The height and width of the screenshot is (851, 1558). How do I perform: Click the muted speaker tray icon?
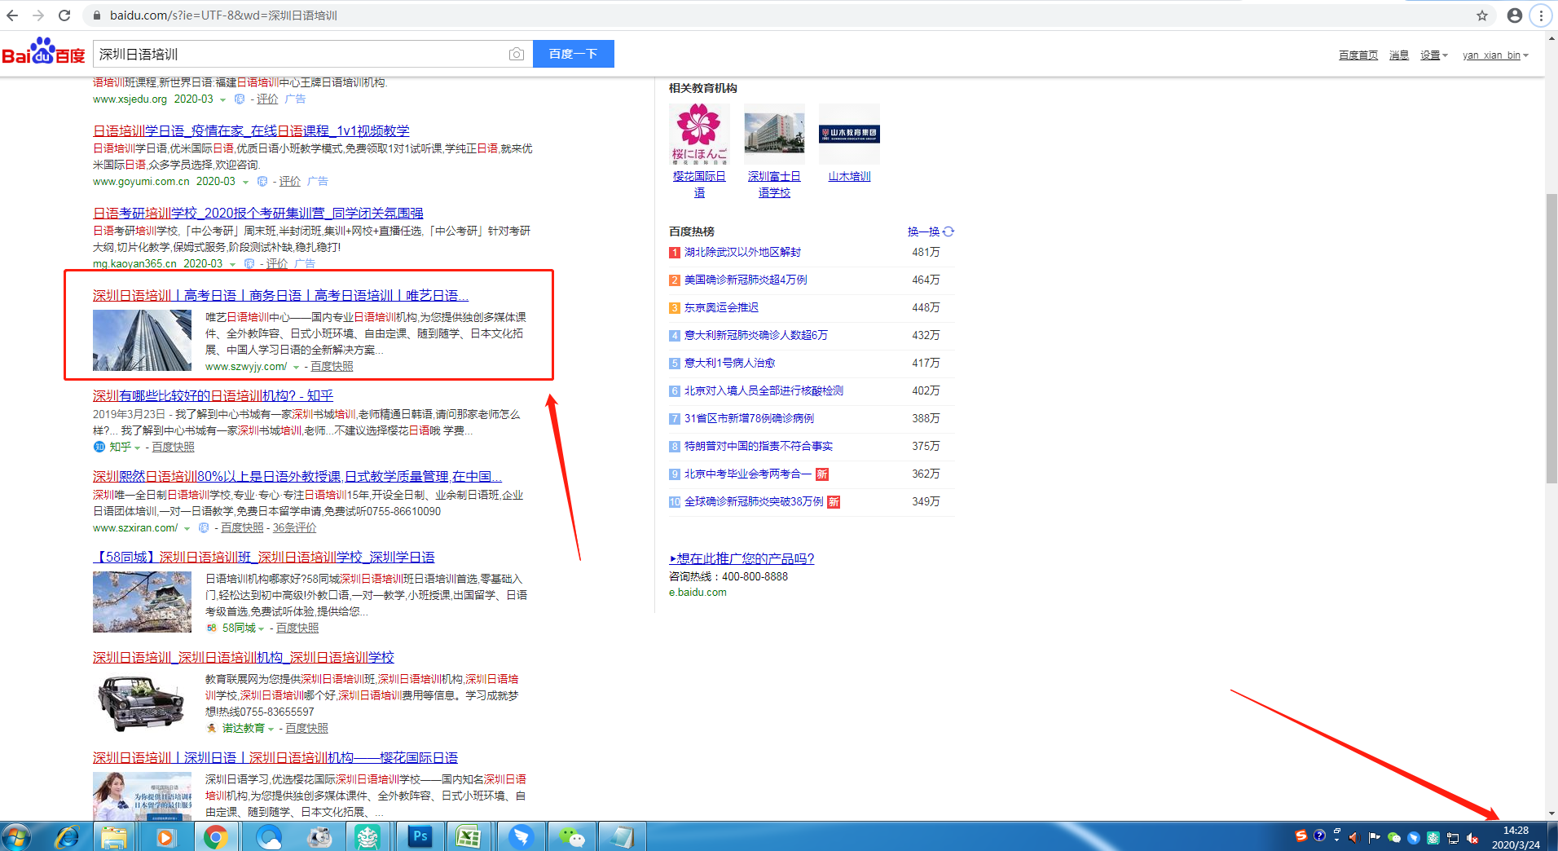(x=1472, y=838)
